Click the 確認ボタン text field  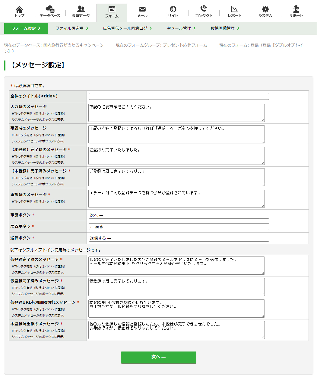(179, 215)
